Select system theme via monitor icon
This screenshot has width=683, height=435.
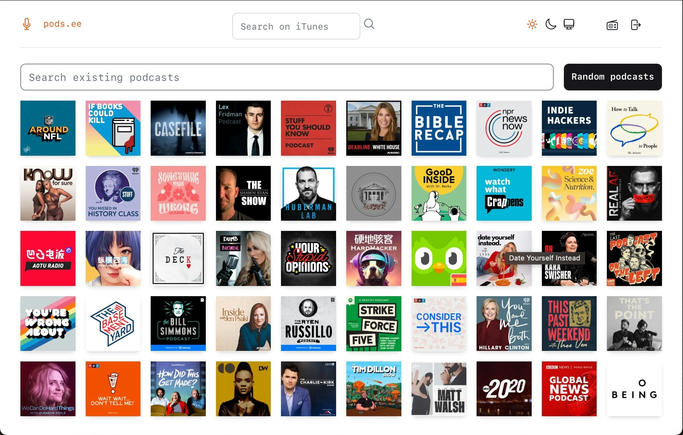pyautogui.click(x=569, y=24)
